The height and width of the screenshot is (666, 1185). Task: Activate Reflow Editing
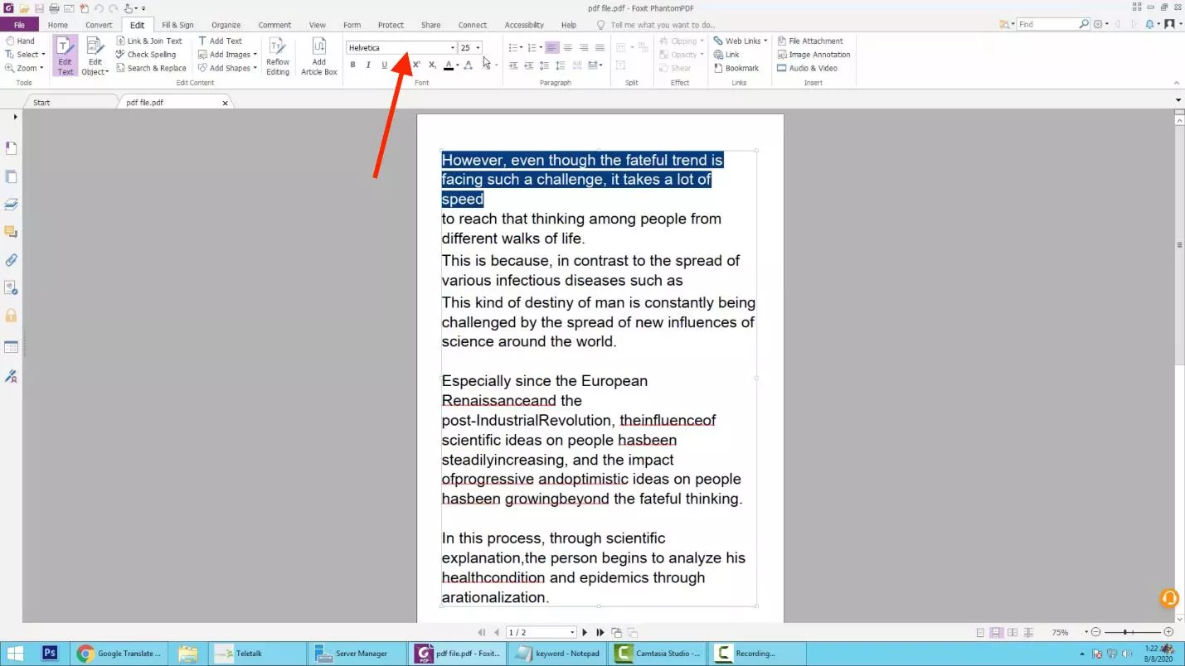tap(278, 55)
